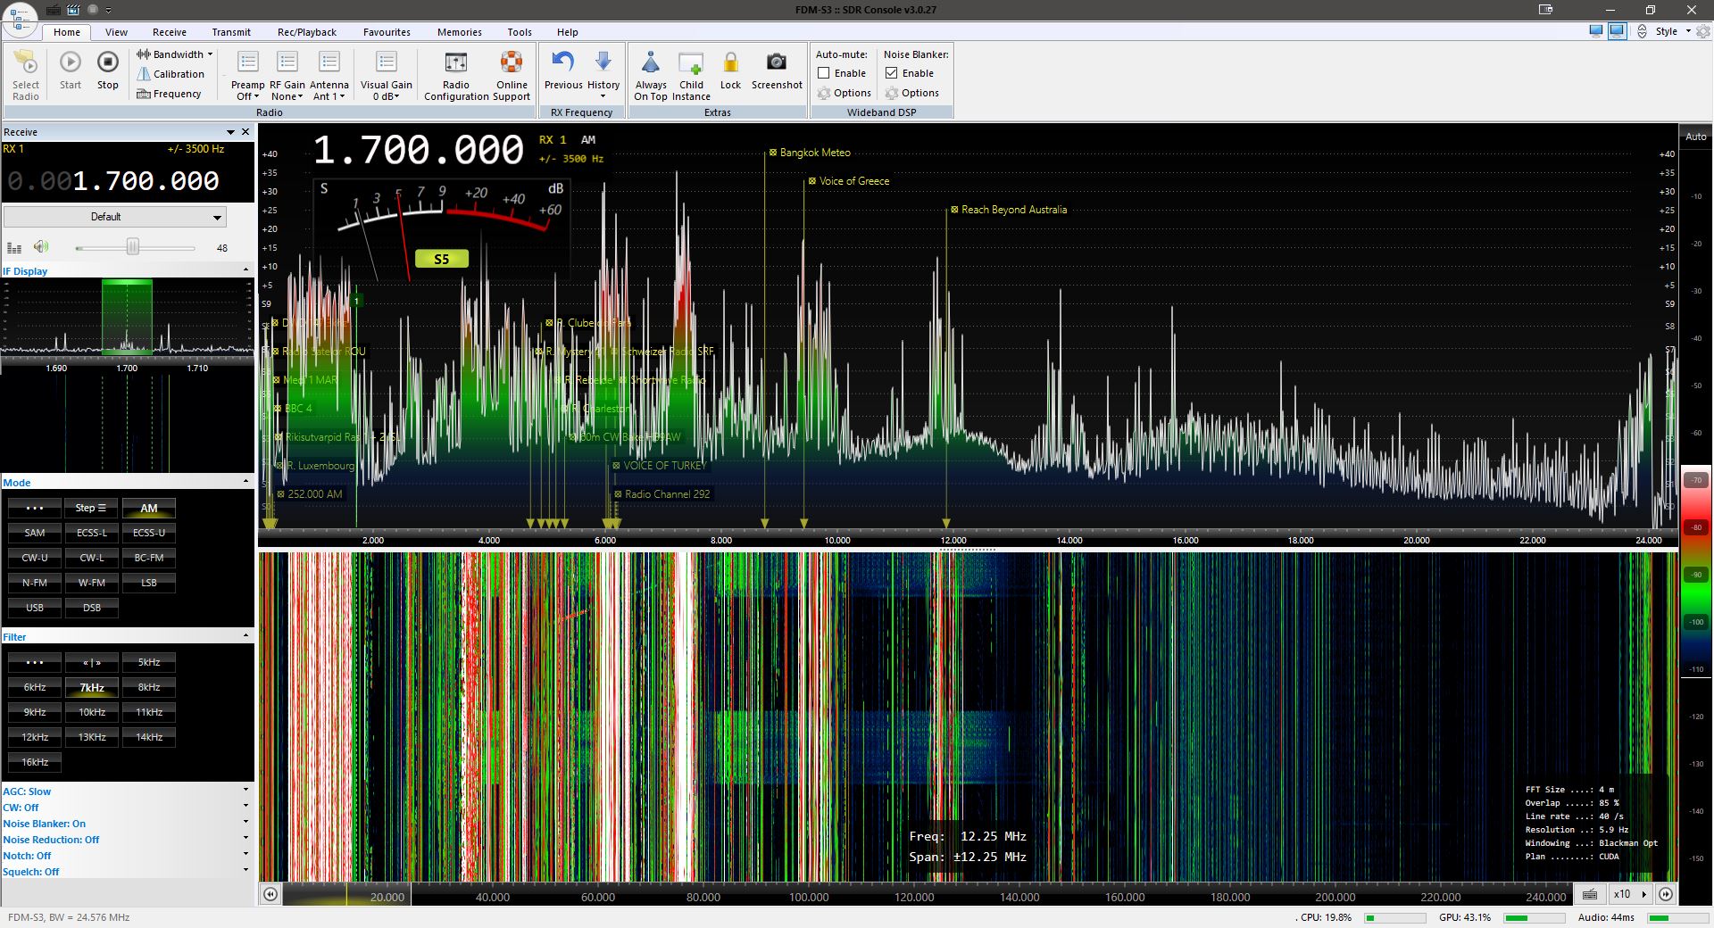The image size is (1714, 928).
Task: Enable the Auto-mute checkbox
Action: click(824, 73)
